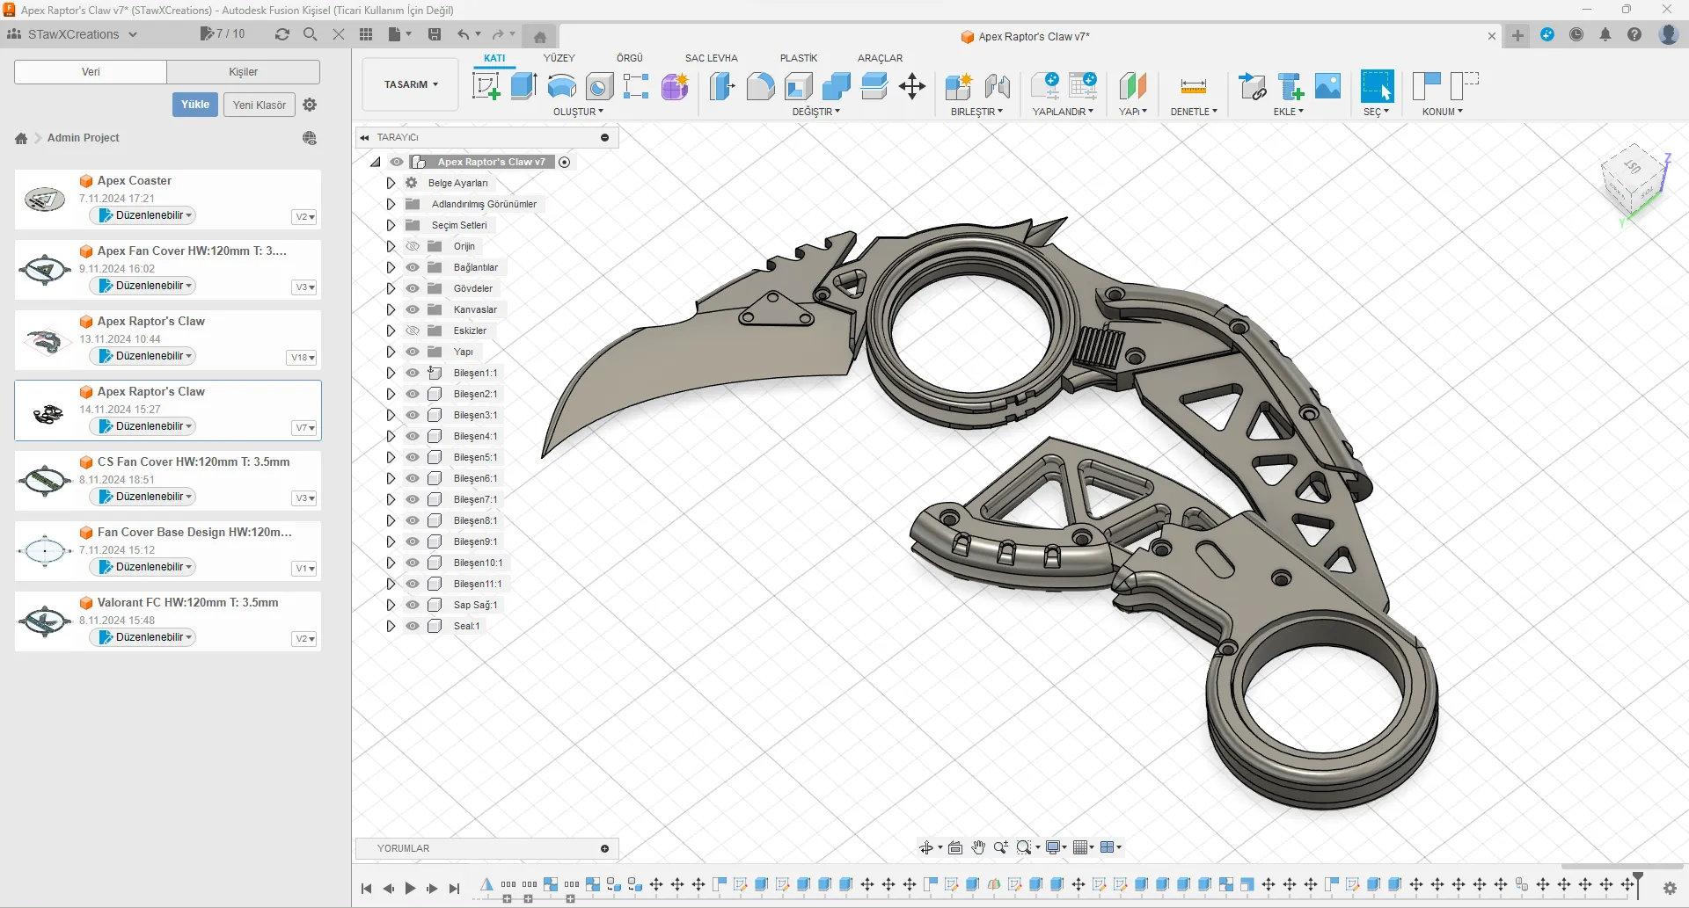This screenshot has height=908, width=1689.
Task: Select the Create Sketch tool
Action: tap(486, 86)
